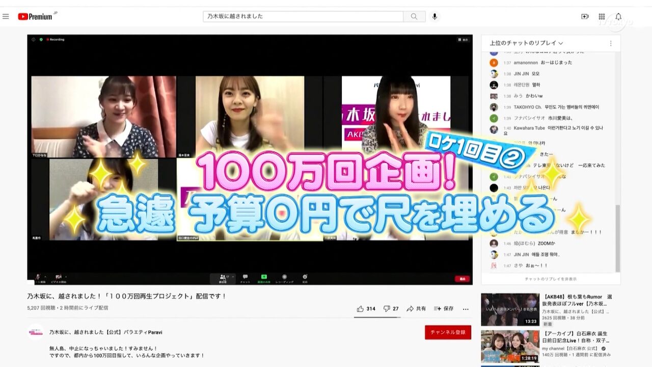Click the 新着 badge on the AKB48 video
652x367 pixels.
547,324
